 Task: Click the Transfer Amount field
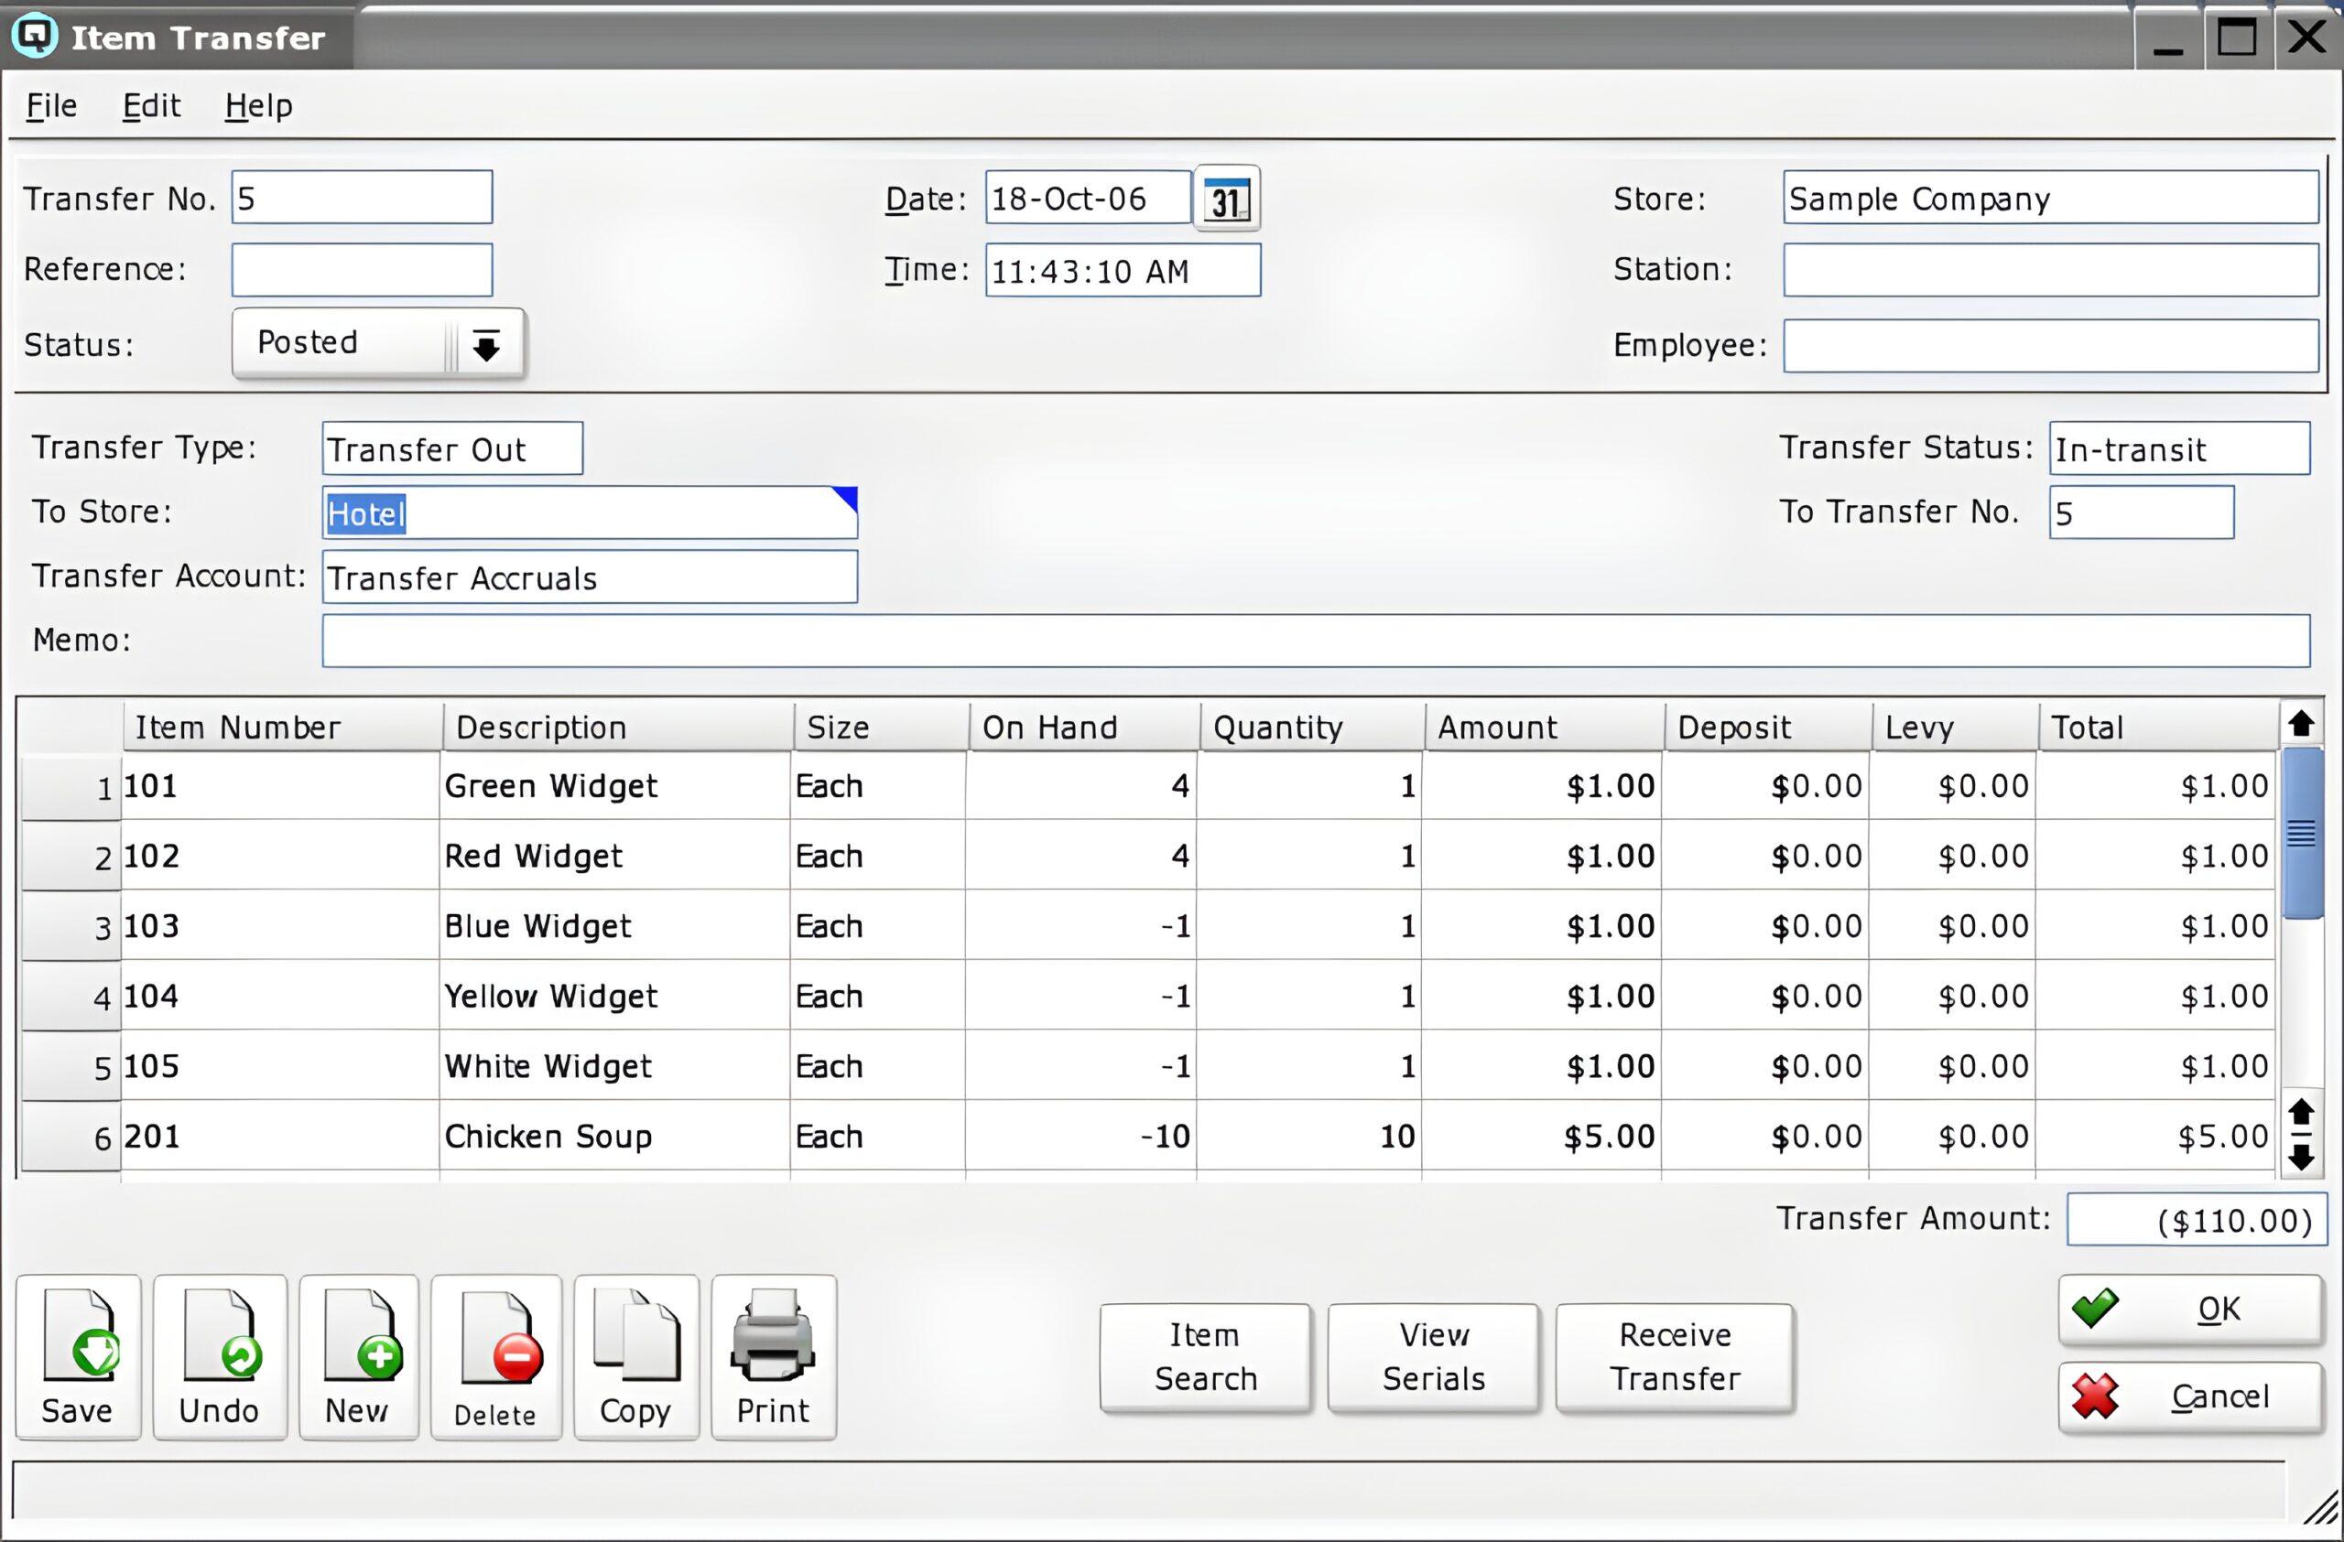tap(2197, 1219)
